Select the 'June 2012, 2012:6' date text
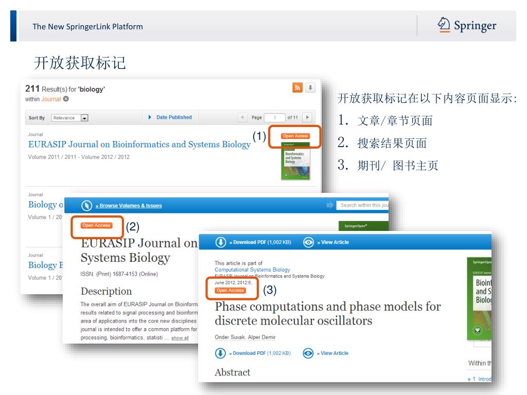Viewport: 527px width, 395px height. pos(233,282)
